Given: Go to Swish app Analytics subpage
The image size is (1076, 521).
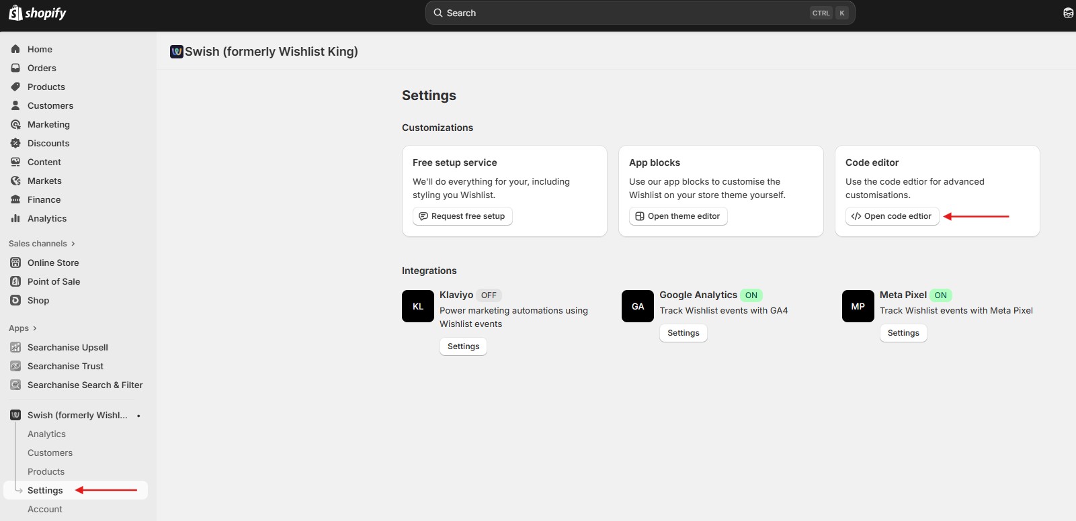Looking at the screenshot, I should [46, 434].
